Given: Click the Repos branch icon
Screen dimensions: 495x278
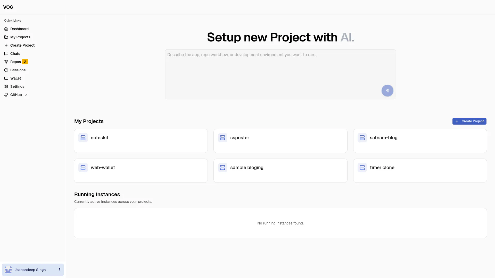Looking at the screenshot, I should 6,62.
